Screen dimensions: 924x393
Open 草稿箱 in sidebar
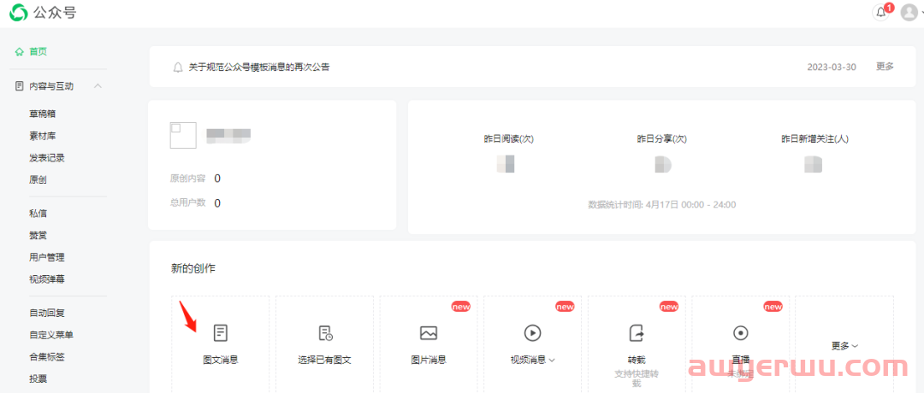[x=43, y=114]
